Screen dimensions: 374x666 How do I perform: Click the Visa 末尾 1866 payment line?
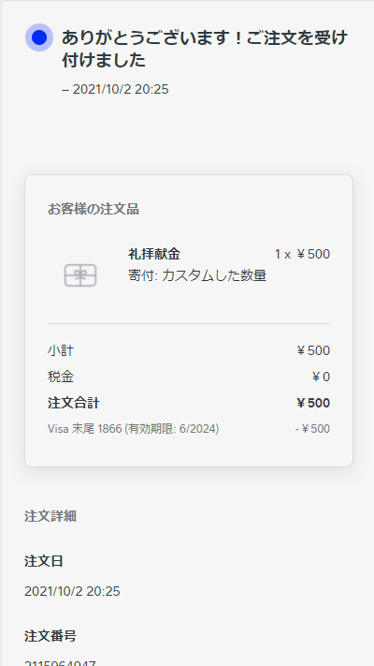[133, 429]
